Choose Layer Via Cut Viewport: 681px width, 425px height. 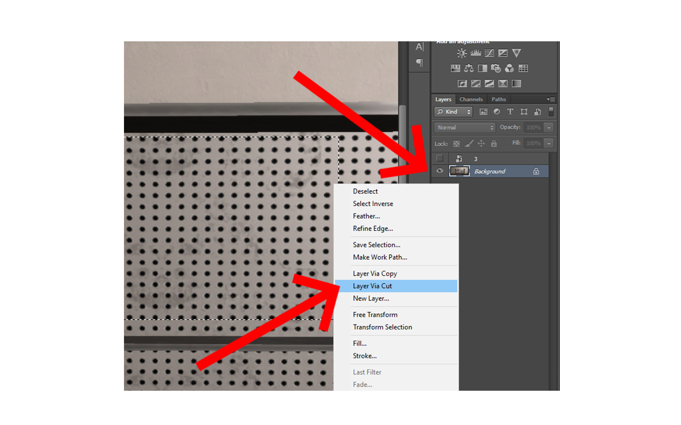(x=396, y=286)
